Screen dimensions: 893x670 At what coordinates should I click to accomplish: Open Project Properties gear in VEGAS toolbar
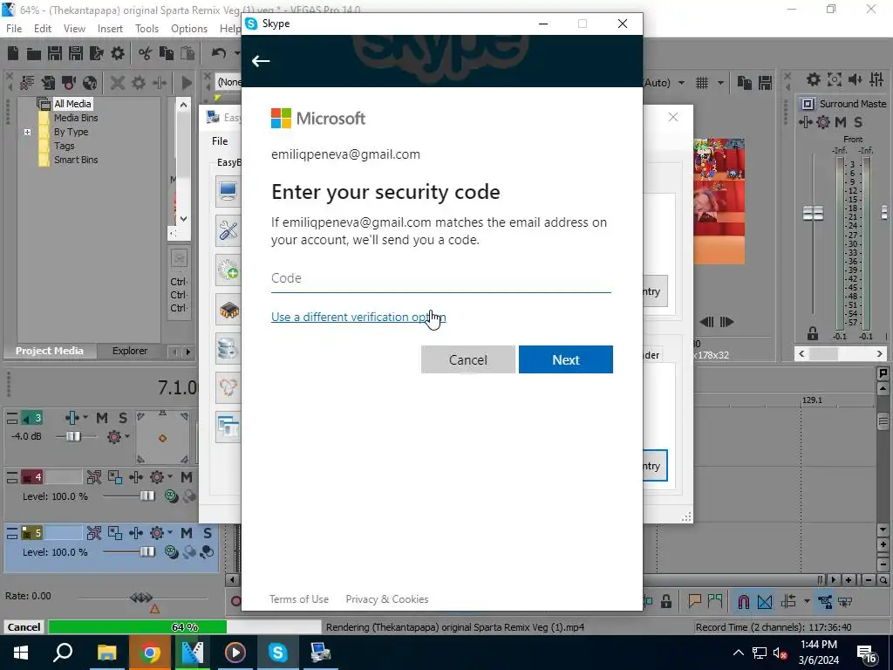click(x=118, y=53)
